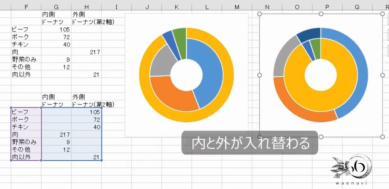This screenshot has width=389, height=189.
Task: Click bottom-center sizing handle of selected chart
Action: tap(321, 137)
